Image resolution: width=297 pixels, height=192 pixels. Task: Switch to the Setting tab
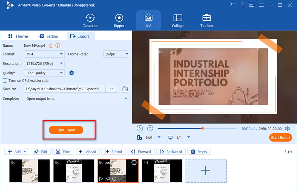point(49,36)
